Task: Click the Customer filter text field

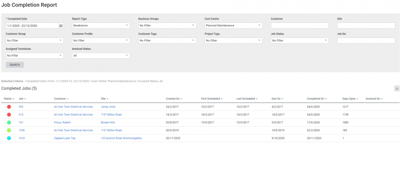Action: point(300,26)
